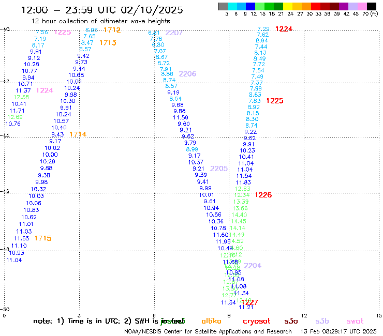Click the "altika" satellite legend label

point(211,321)
